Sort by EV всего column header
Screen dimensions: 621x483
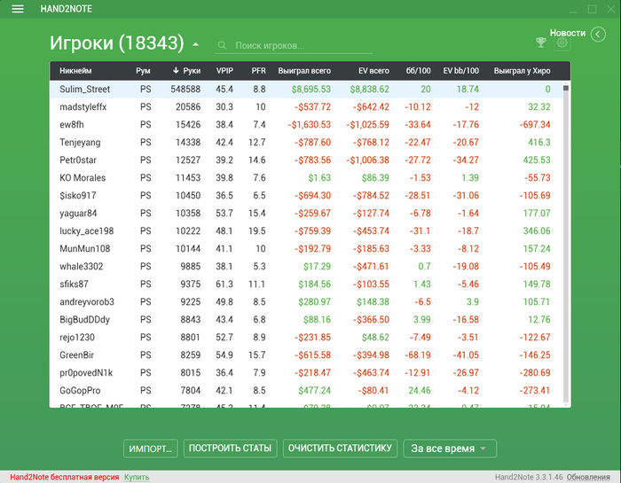coord(373,71)
